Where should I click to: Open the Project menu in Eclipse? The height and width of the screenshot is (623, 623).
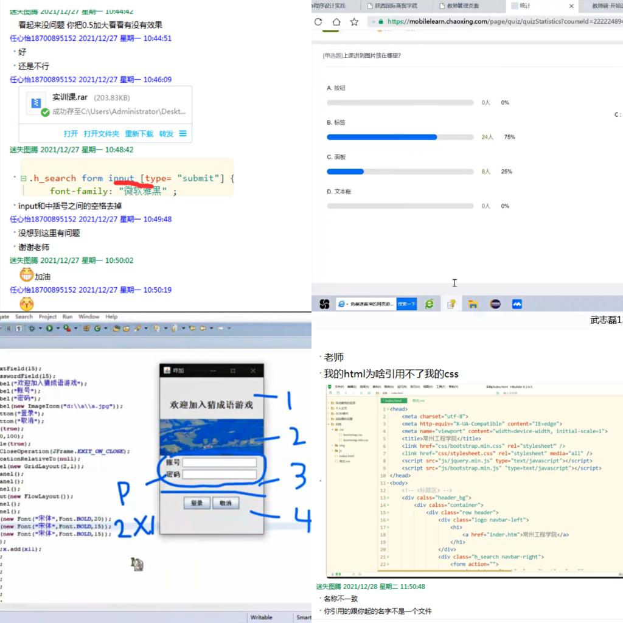click(47, 316)
